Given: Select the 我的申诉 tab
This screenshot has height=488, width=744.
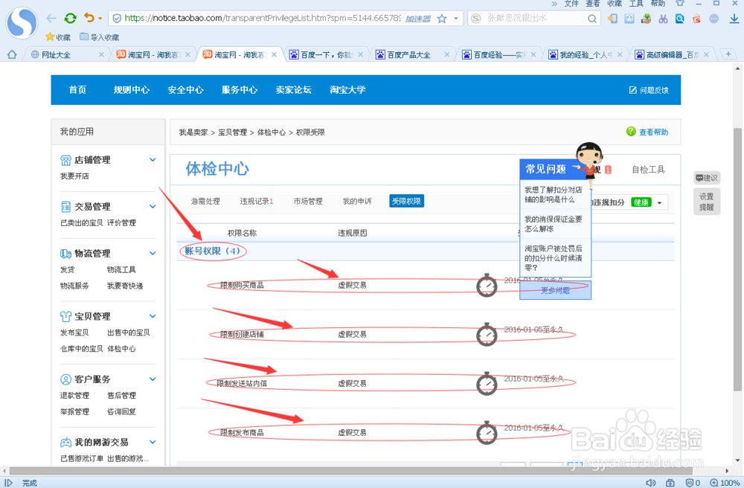Looking at the screenshot, I should (x=357, y=201).
